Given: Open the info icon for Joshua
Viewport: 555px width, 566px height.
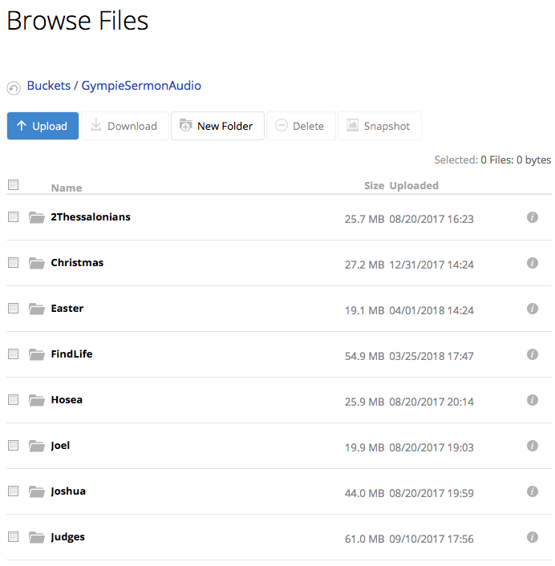Looking at the screenshot, I should click(533, 491).
